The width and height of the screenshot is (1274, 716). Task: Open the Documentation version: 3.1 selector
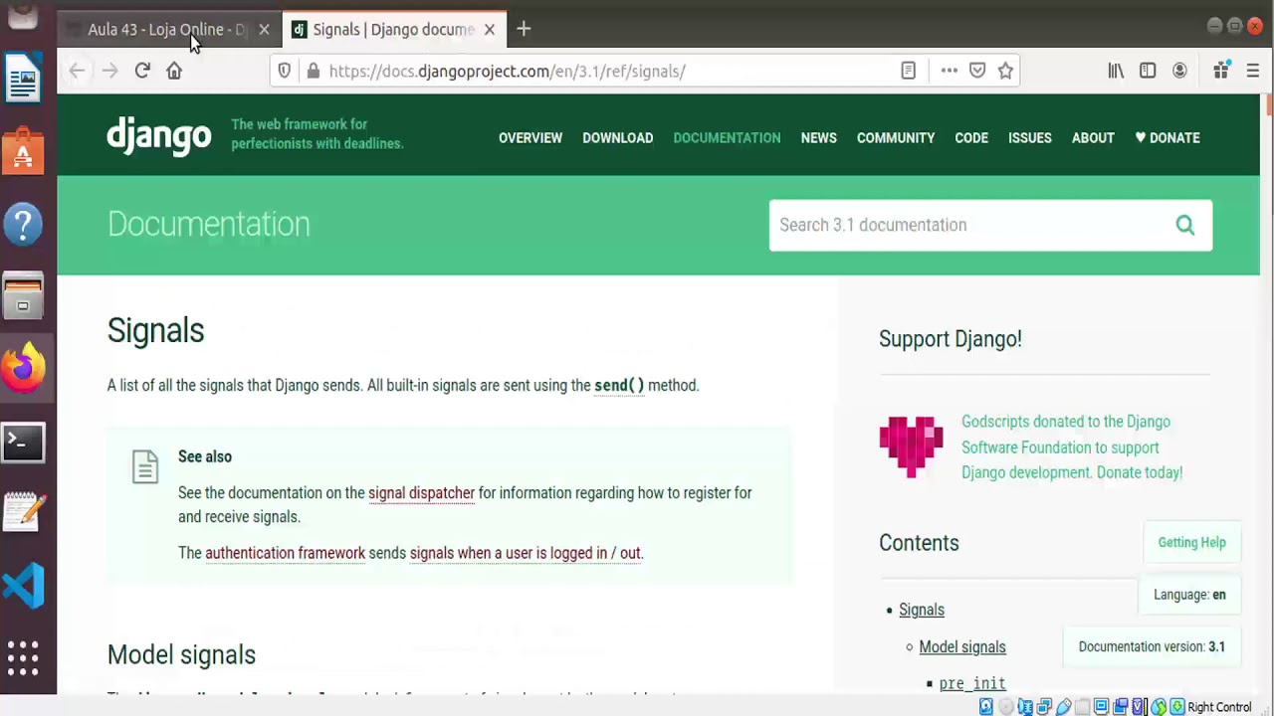click(x=1152, y=646)
